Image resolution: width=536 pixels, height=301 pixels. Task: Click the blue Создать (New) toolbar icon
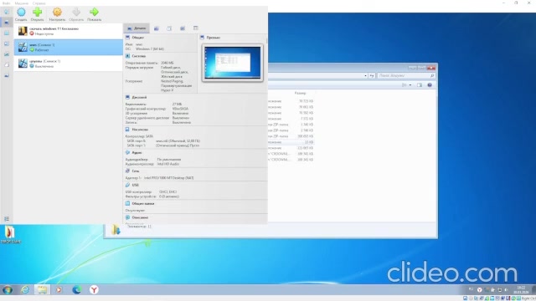(21, 13)
